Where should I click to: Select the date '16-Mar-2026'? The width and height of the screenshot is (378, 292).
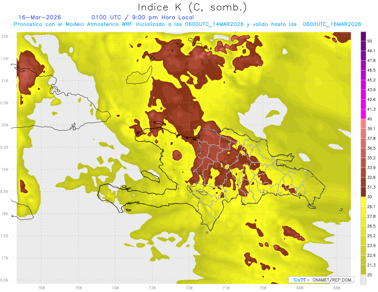[40, 17]
